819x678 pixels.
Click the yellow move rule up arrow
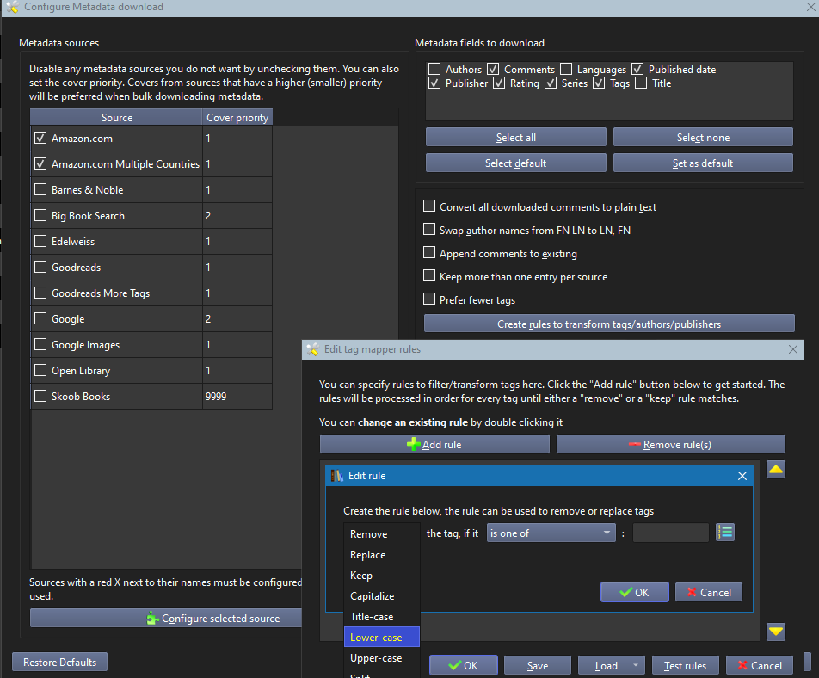(776, 469)
